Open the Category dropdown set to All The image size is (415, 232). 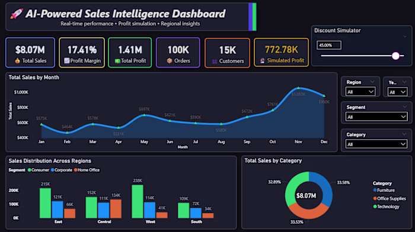(x=376, y=144)
